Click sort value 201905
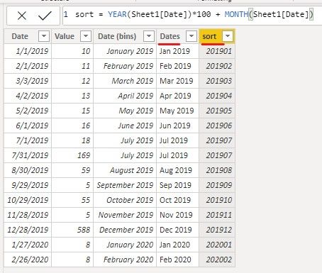 (x=217, y=111)
